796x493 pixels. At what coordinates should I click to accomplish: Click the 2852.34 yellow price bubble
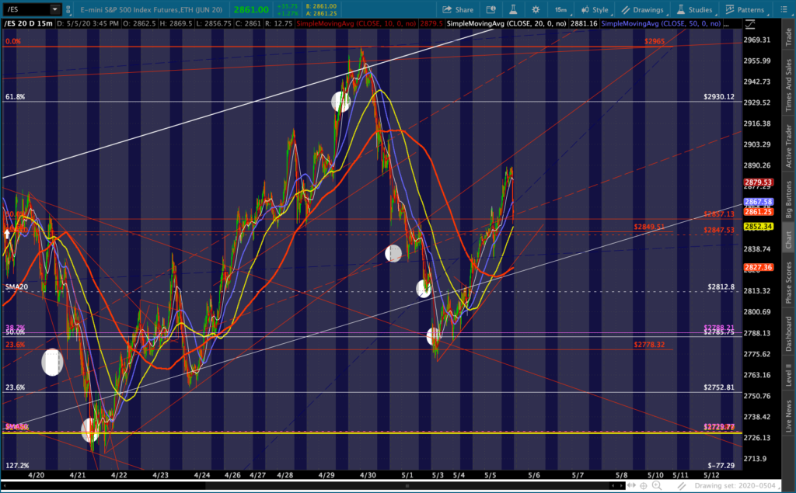tap(758, 227)
